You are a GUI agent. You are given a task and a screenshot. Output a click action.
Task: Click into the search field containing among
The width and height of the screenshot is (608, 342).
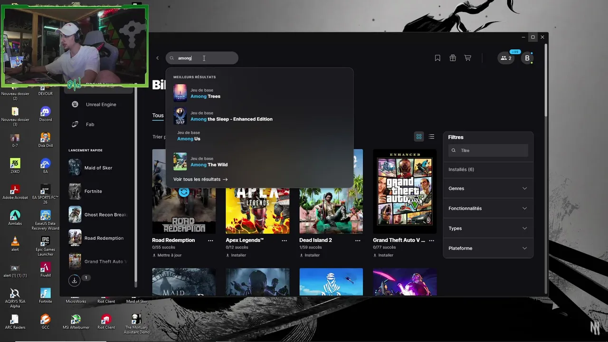(202, 58)
